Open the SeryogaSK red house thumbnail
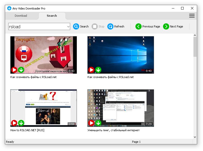 click(x=44, y=55)
